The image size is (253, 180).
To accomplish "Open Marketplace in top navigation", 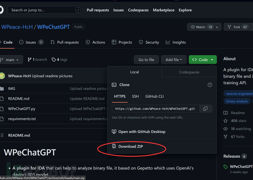I will (x=164, y=10).
